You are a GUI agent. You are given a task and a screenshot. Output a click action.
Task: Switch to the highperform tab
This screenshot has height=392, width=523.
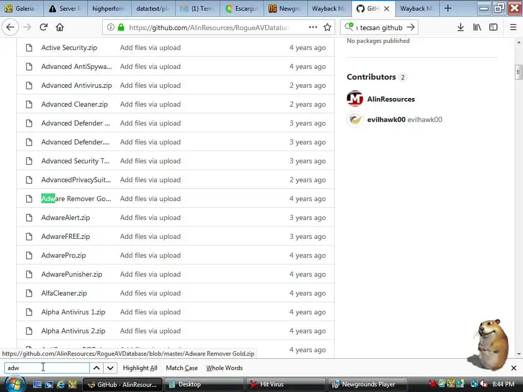pos(109,8)
